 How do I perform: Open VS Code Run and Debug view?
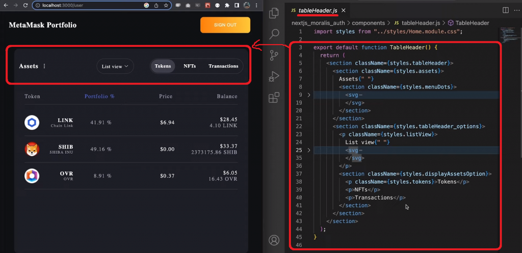click(x=274, y=76)
